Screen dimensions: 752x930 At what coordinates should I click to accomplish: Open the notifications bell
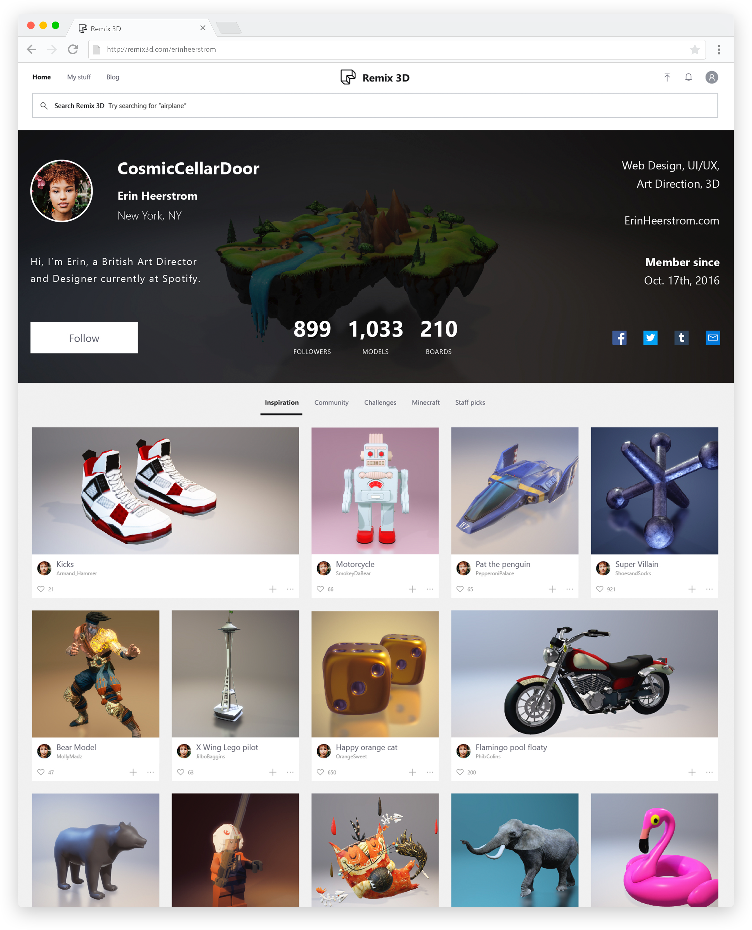pyautogui.click(x=688, y=77)
